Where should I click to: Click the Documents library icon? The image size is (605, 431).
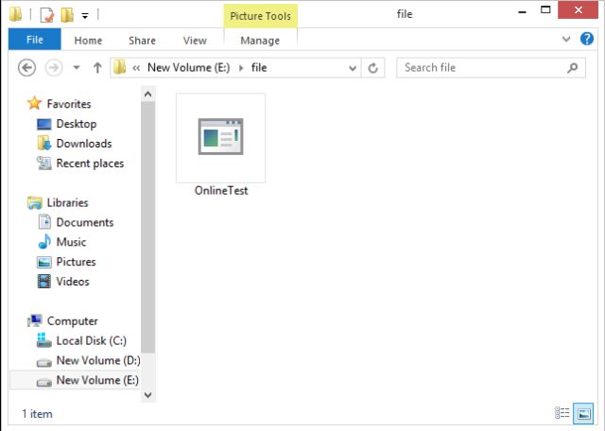tap(44, 222)
